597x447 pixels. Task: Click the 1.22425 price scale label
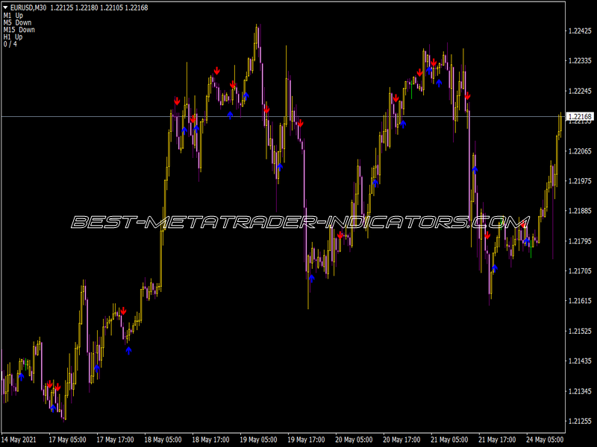tap(580, 31)
